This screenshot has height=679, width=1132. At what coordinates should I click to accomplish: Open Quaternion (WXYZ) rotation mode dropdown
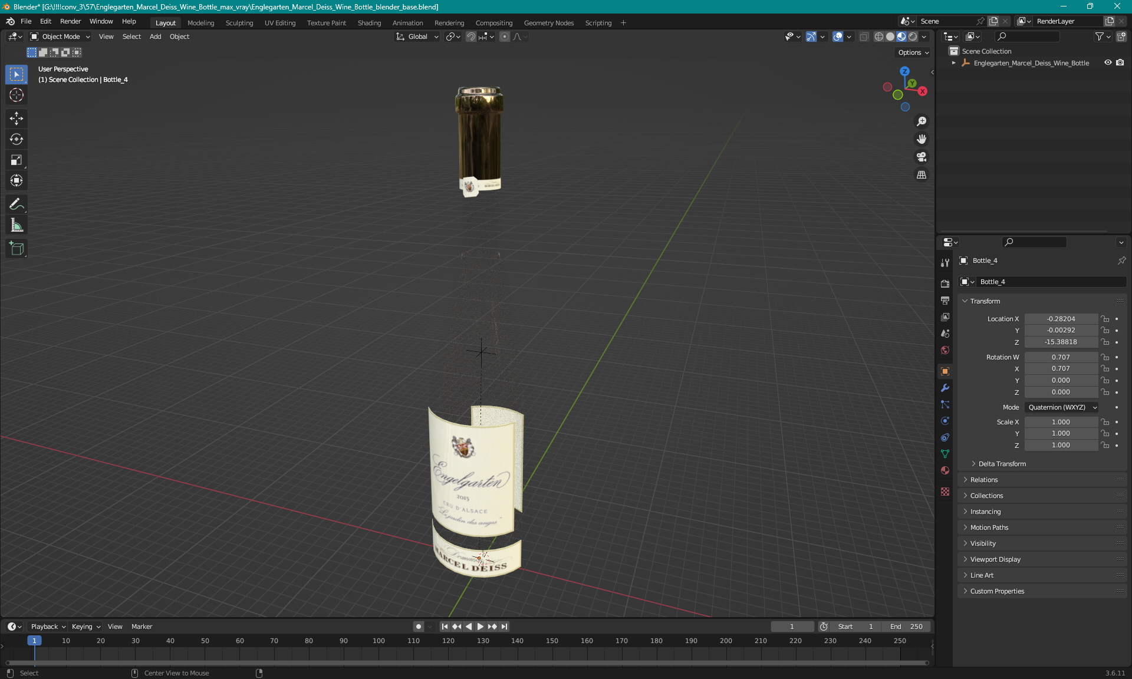click(1062, 407)
